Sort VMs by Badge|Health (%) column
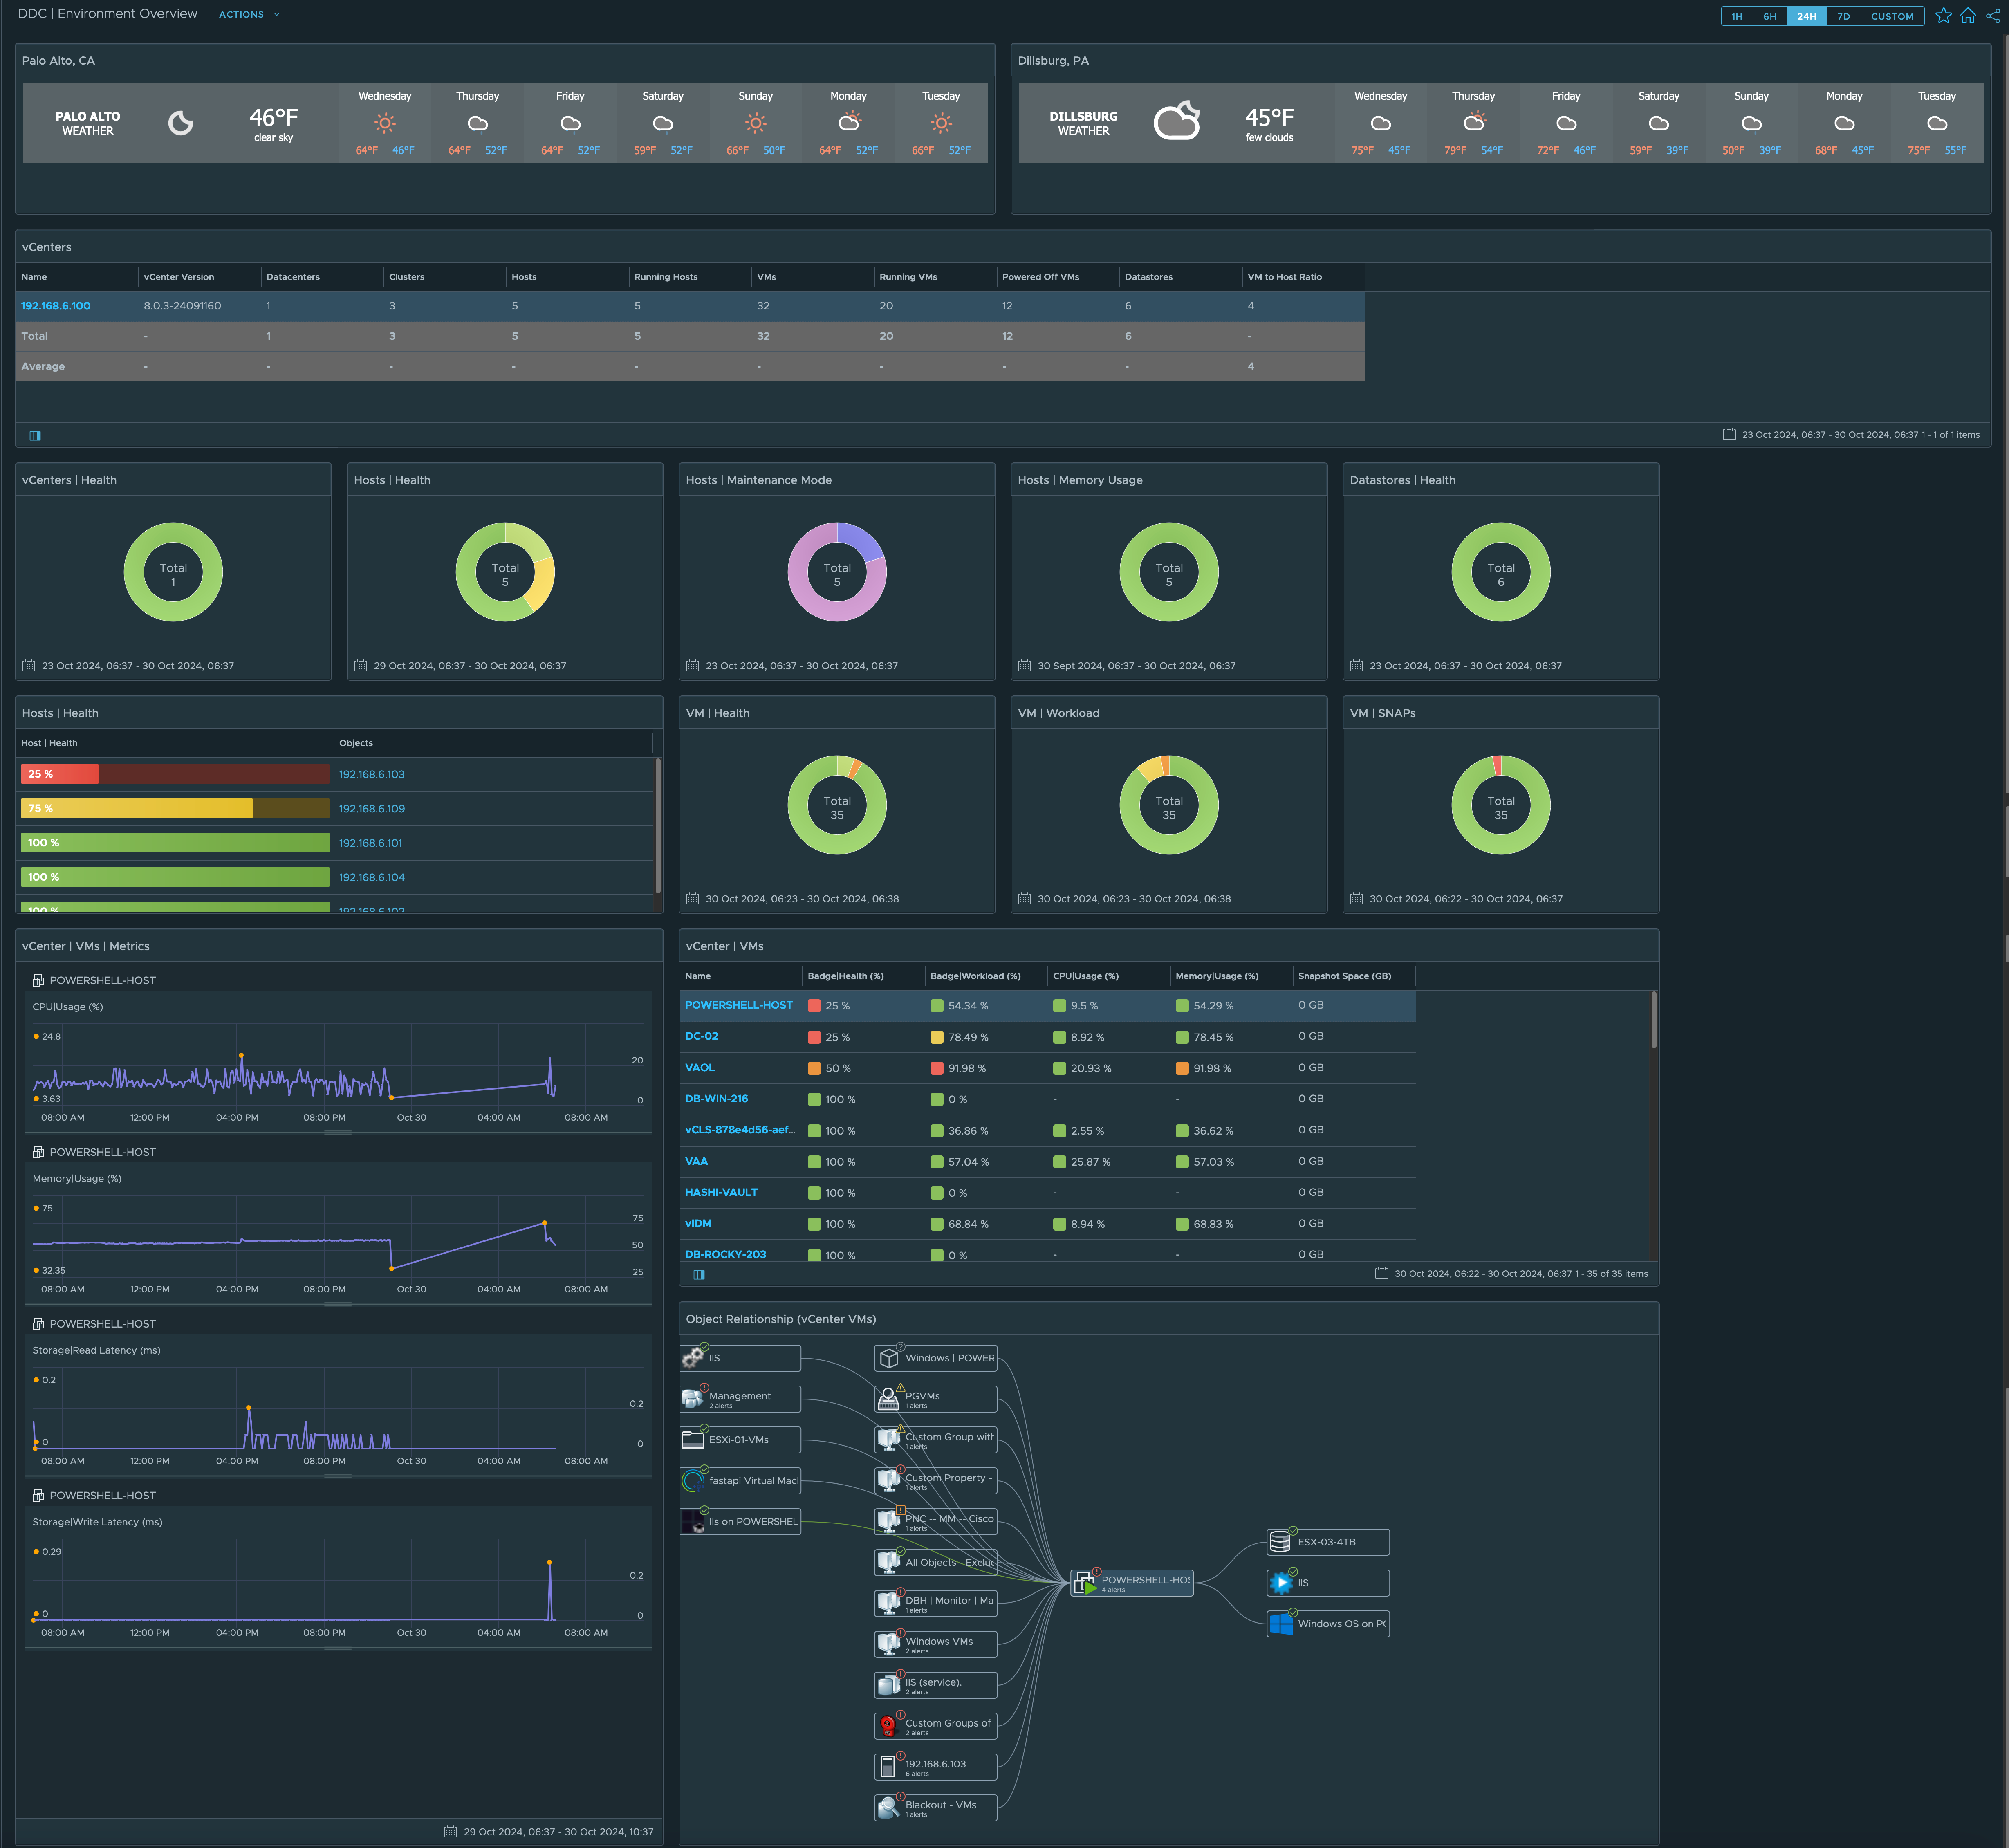Viewport: 2009px width, 1848px height. click(845, 976)
